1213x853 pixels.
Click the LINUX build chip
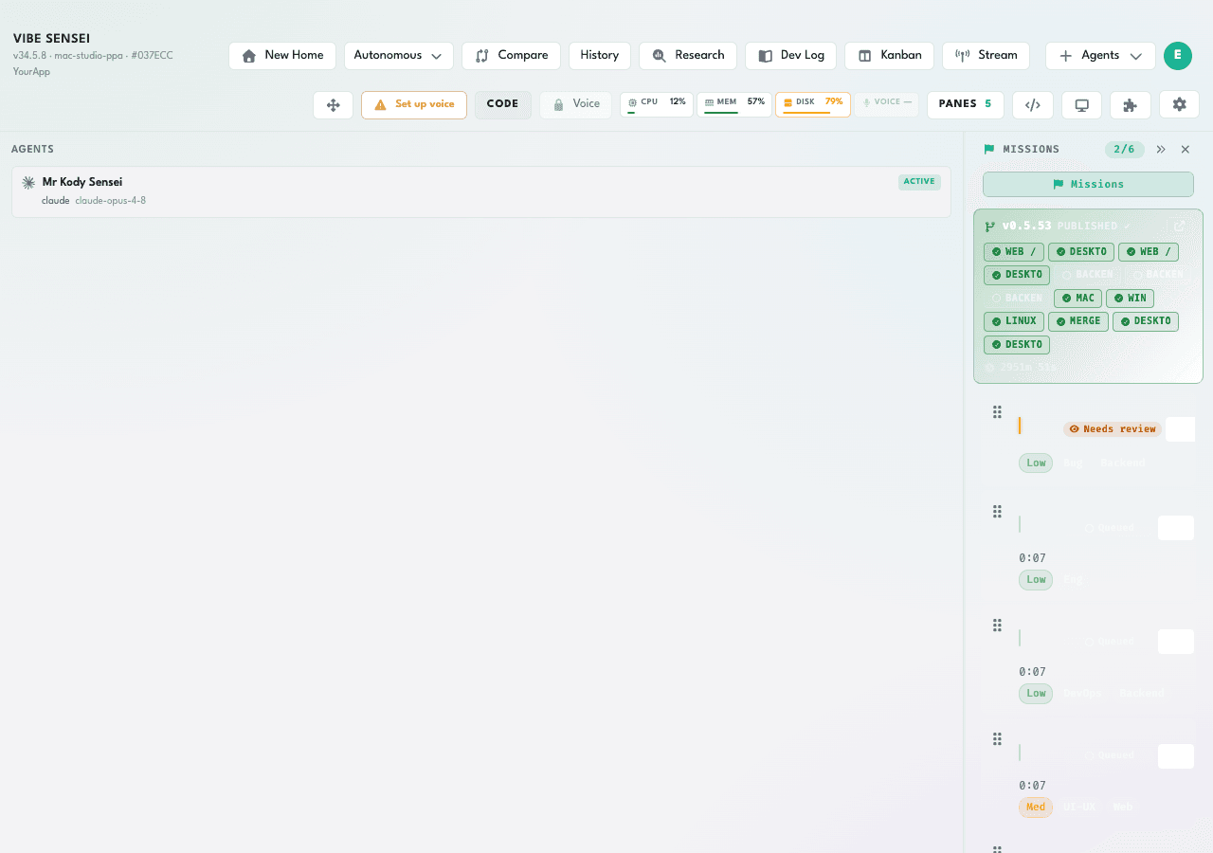1014,321
